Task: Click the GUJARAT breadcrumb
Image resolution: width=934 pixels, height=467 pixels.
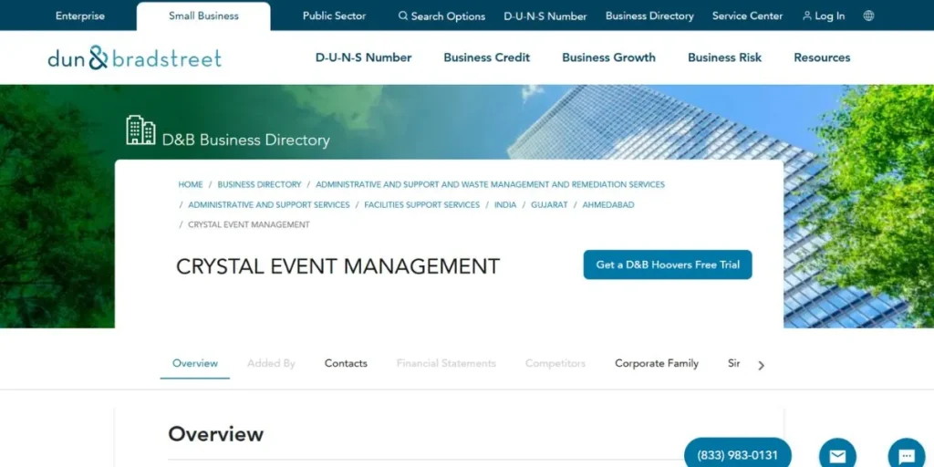Action: (549, 205)
